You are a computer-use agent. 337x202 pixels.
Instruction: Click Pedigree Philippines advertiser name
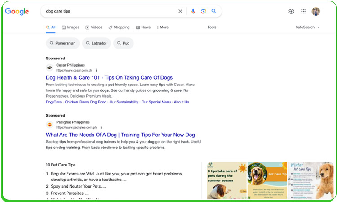pyautogui.click(x=73, y=122)
